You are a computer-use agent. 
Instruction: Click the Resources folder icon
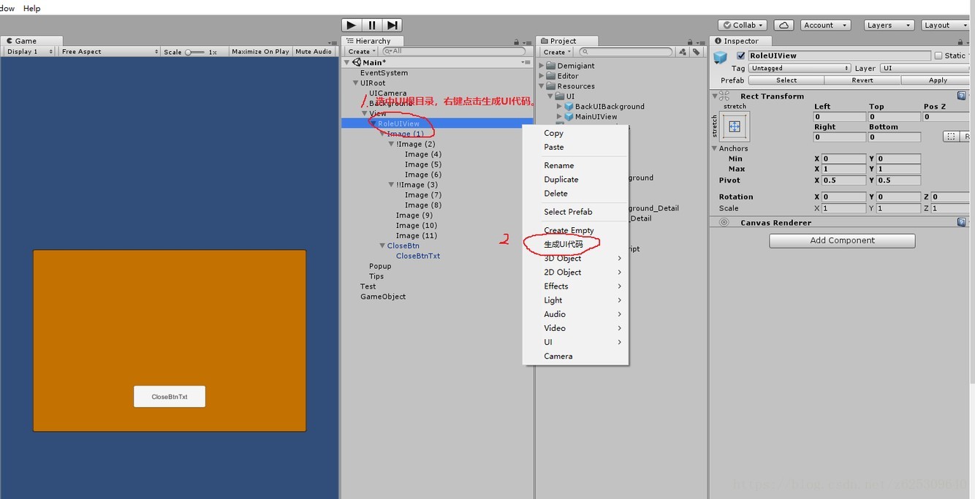[x=551, y=85]
